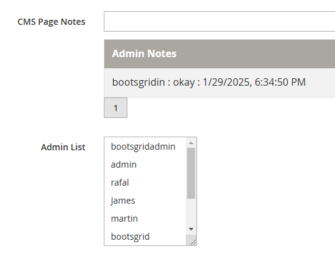This screenshot has width=335, height=272.
Task: Click the bootsgridin okay note row
Action: click(219, 83)
